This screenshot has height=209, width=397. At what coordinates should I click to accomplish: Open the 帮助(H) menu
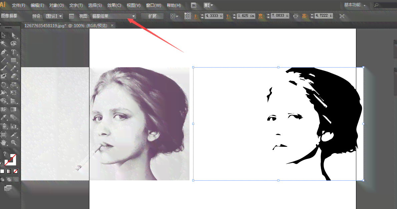[174, 5]
